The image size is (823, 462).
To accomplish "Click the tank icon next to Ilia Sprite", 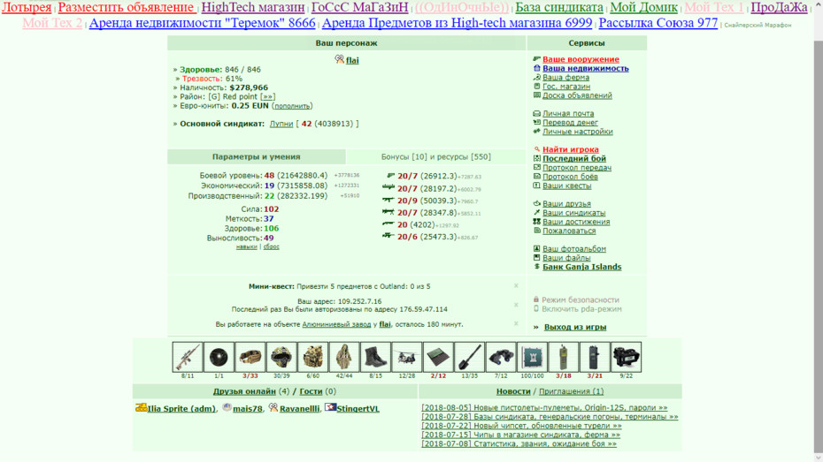I will coord(141,407).
